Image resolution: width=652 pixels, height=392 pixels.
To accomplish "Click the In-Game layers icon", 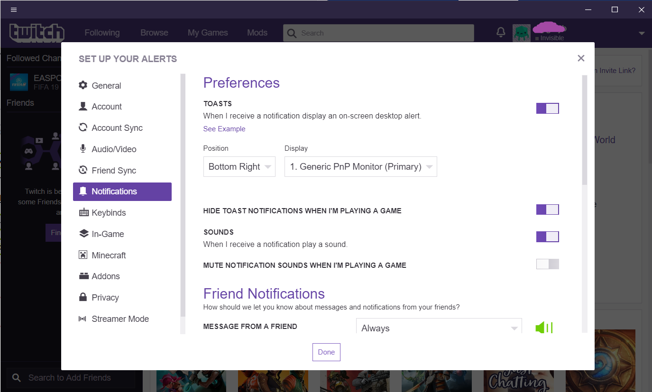I will (83, 234).
